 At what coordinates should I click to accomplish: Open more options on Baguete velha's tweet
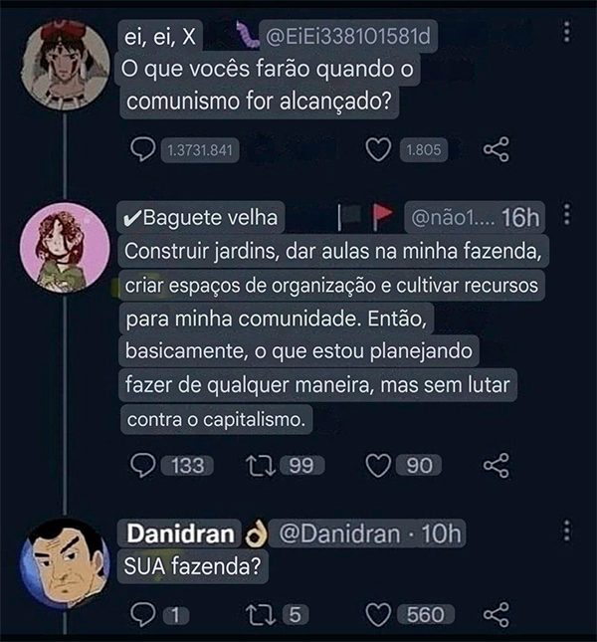pyautogui.click(x=567, y=214)
